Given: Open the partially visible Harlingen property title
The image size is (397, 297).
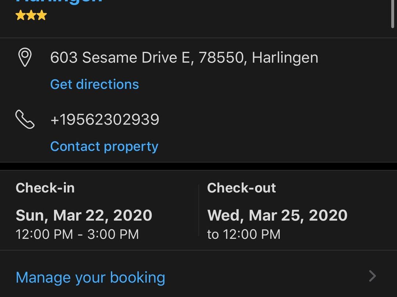Looking at the screenshot, I should tap(59, 2).
